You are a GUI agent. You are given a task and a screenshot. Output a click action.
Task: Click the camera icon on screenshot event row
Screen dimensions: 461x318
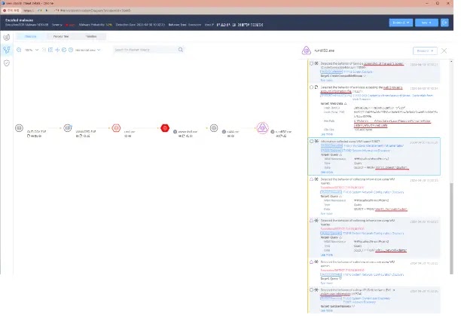coord(316,63)
